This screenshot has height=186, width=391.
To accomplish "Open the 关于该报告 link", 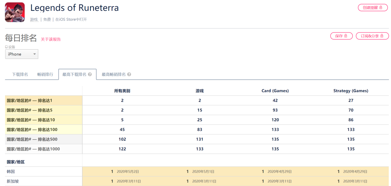I will (x=51, y=39).
